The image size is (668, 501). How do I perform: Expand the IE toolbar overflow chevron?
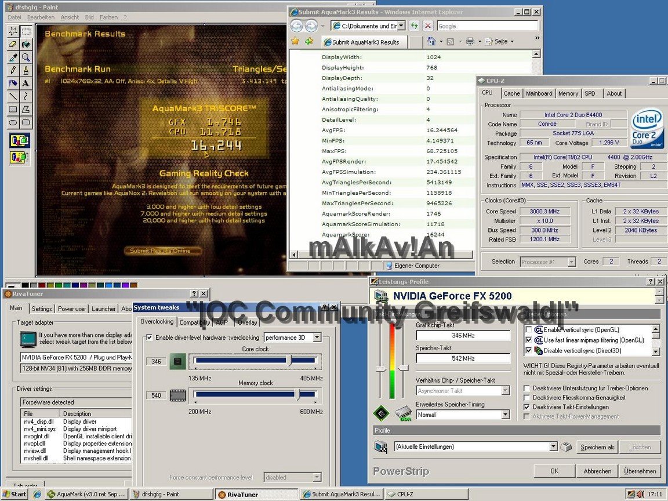click(x=537, y=38)
